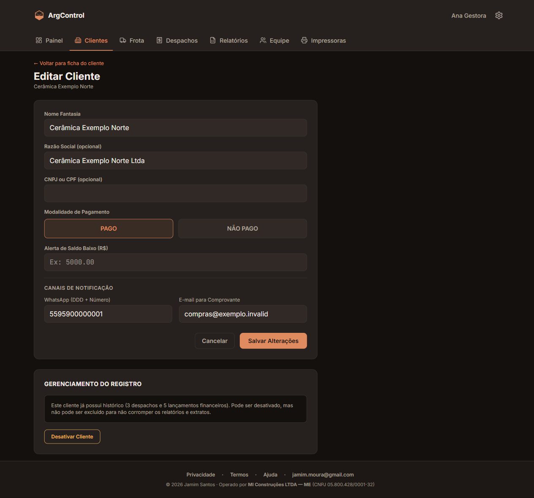Viewport: 534px width, 498px height.
Task: Open the Termos footer link
Action: 239,475
